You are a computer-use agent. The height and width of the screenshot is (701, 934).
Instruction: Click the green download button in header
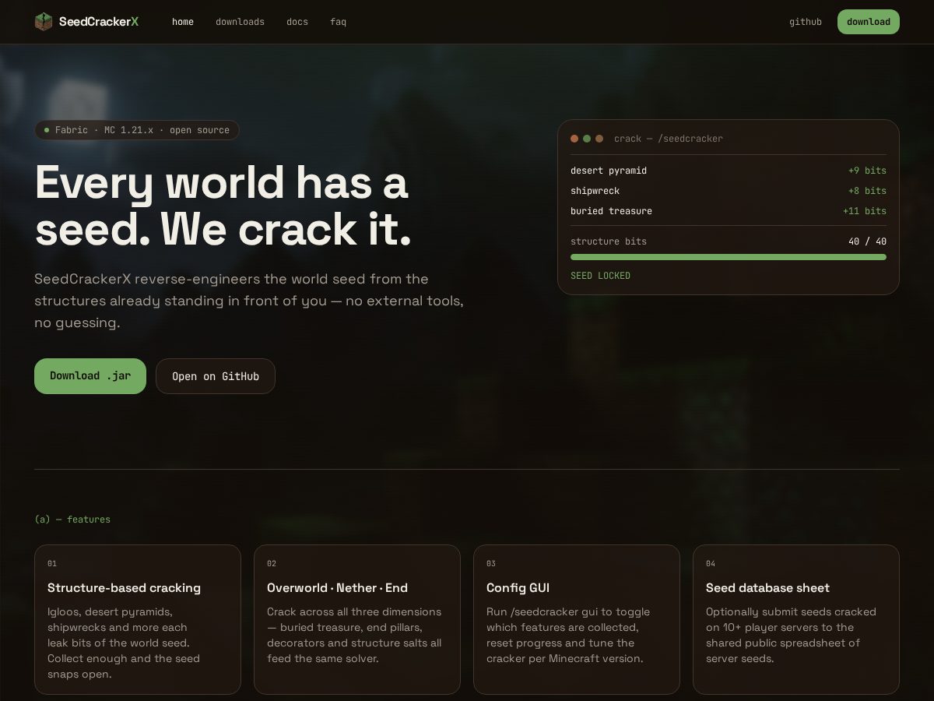(x=869, y=22)
